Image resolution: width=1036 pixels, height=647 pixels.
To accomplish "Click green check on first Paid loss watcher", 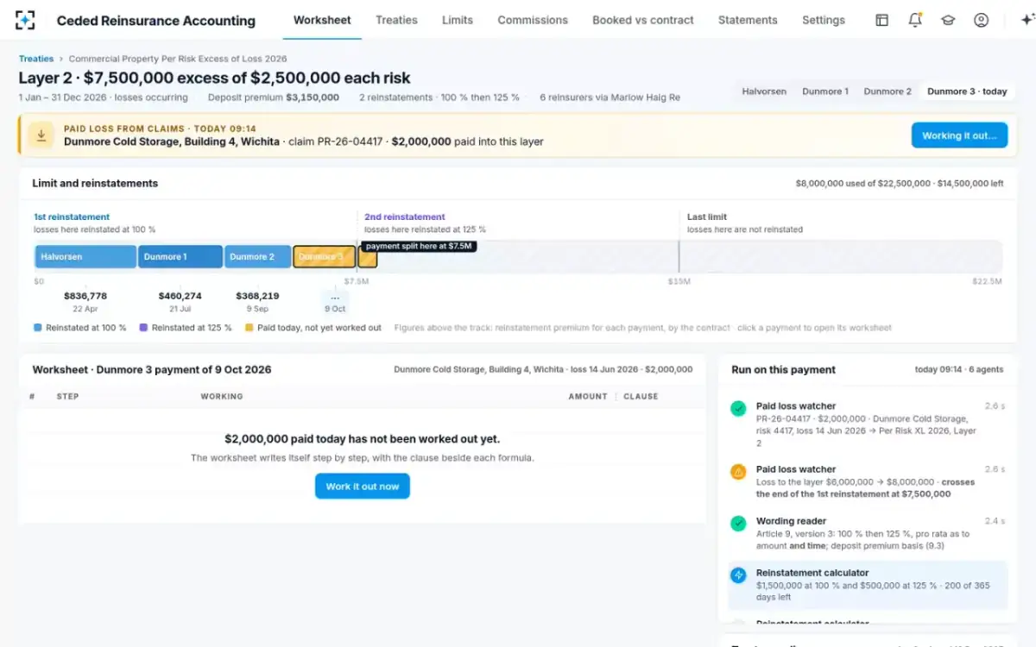I will [738, 408].
